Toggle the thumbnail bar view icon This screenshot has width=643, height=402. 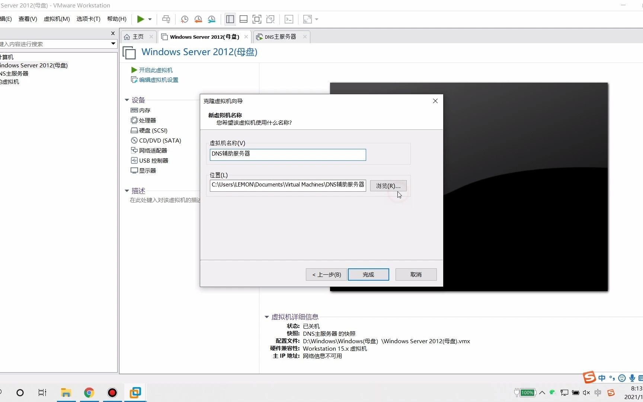pos(243,19)
